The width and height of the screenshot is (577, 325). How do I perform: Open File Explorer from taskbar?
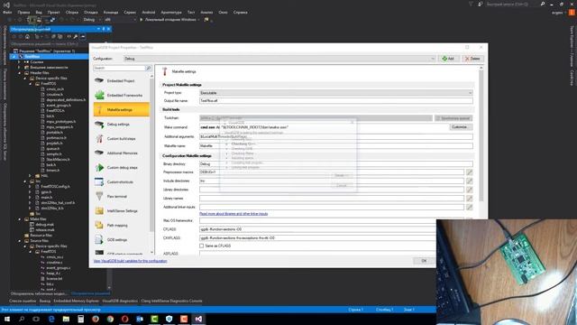click(x=66, y=319)
